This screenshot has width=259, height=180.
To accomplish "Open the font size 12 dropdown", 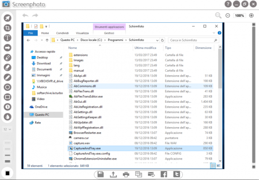I will point(7,129).
